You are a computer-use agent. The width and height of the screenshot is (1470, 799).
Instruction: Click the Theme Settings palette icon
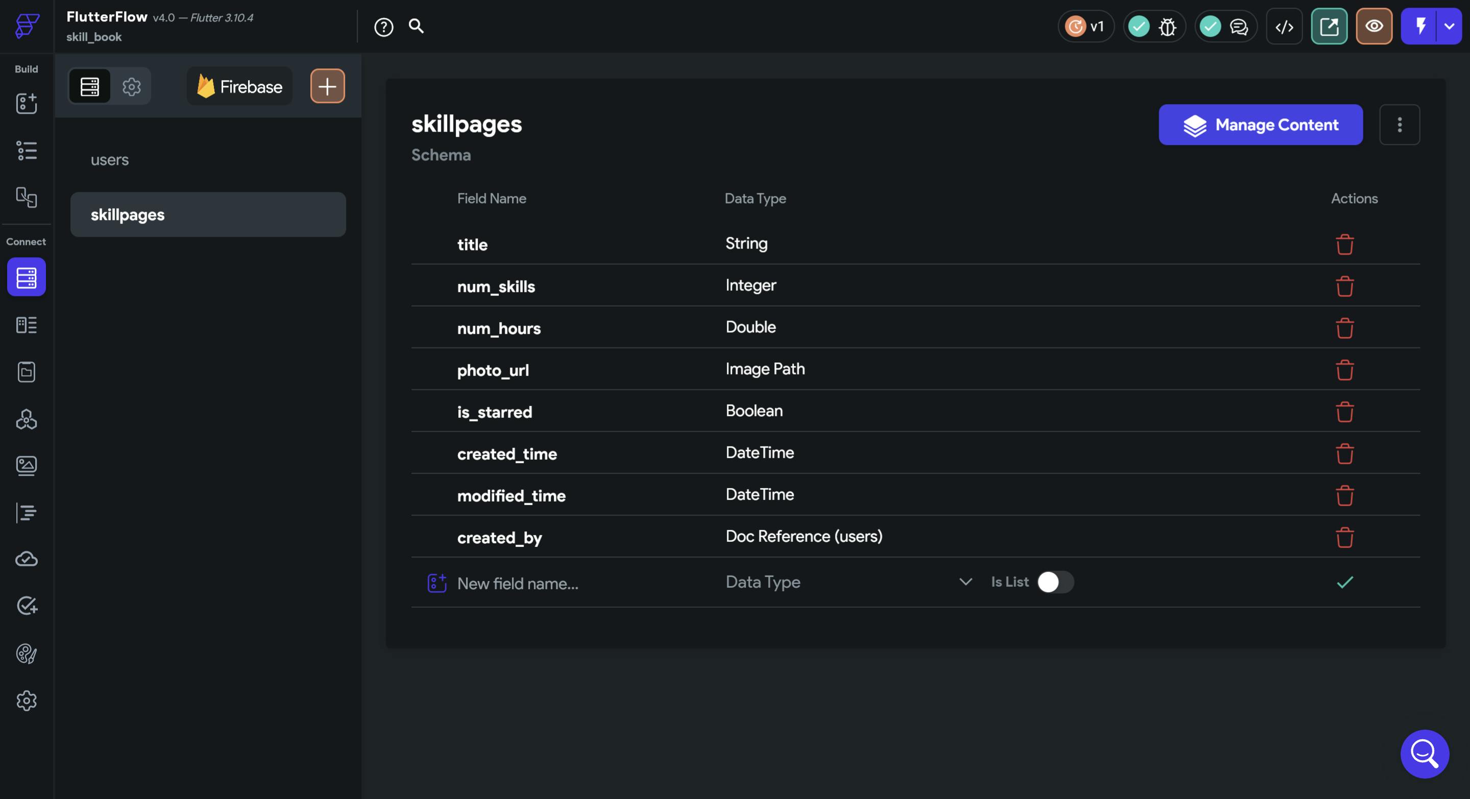(26, 654)
